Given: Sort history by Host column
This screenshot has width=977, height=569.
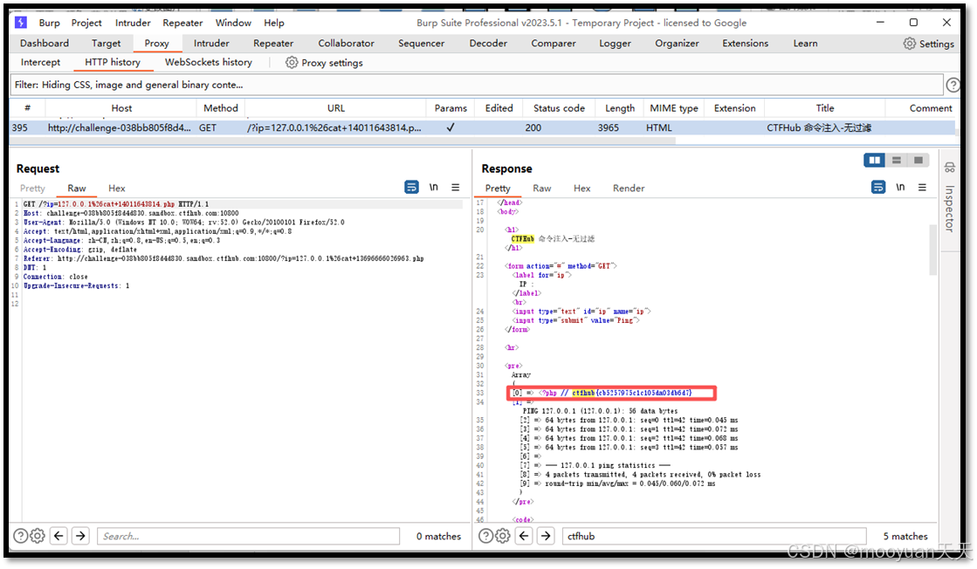Looking at the screenshot, I should (x=121, y=108).
